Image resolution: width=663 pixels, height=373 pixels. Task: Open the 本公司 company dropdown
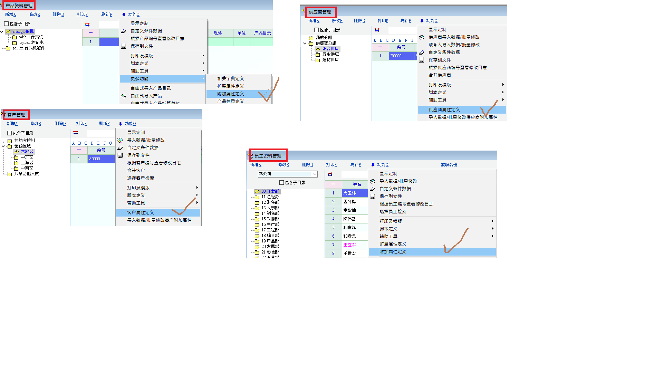314,174
